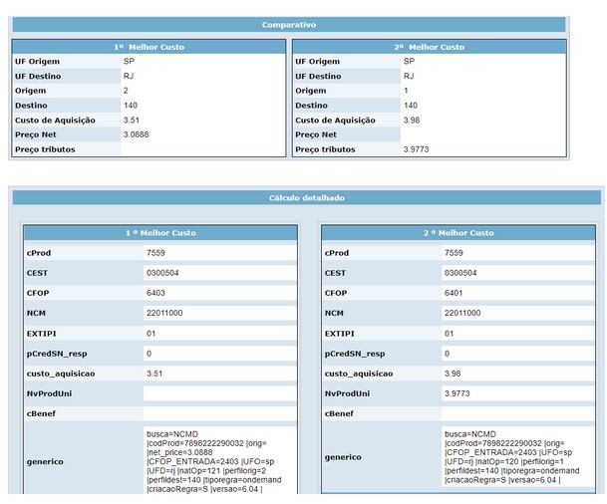Click custo_aquisicao value 3.98
The height and width of the screenshot is (504, 607).
453,374
